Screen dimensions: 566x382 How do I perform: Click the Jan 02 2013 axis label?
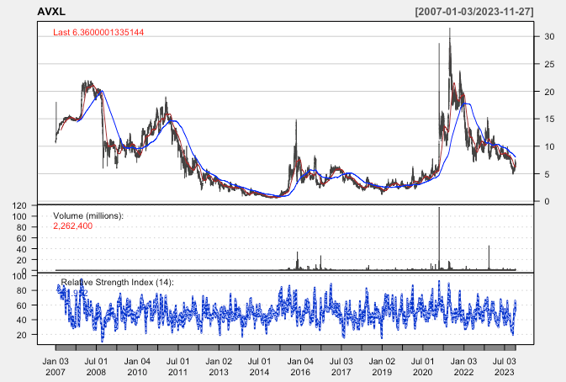pyautogui.click(x=219, y=365)
